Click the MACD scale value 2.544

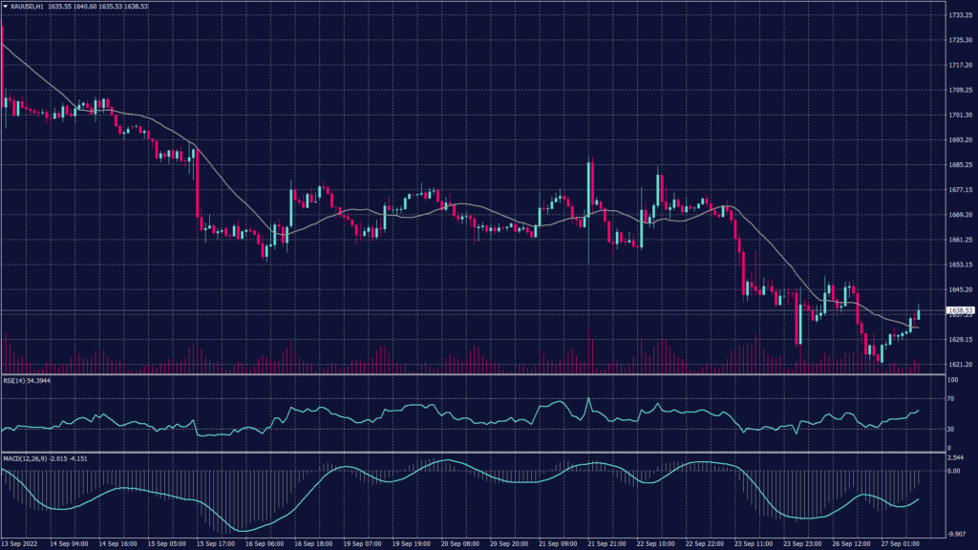955,457
